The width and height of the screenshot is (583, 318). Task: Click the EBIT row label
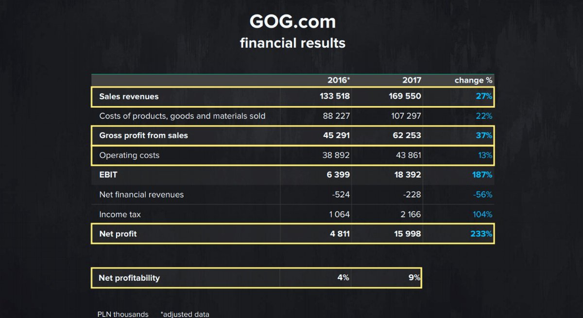coord(108,175)
